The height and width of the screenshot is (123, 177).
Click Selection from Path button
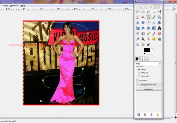tap(148, 85)
